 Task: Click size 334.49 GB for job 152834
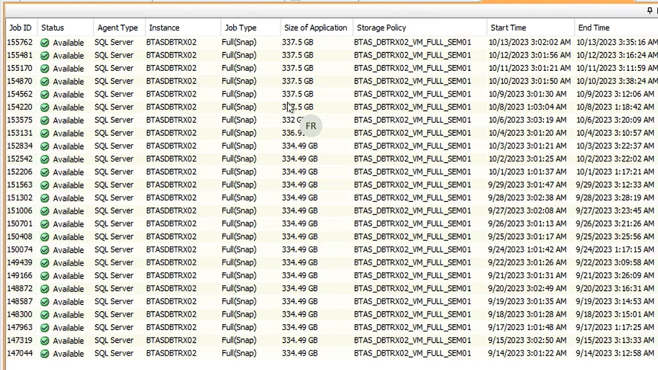pyautogui.click(x=300, y=146)
